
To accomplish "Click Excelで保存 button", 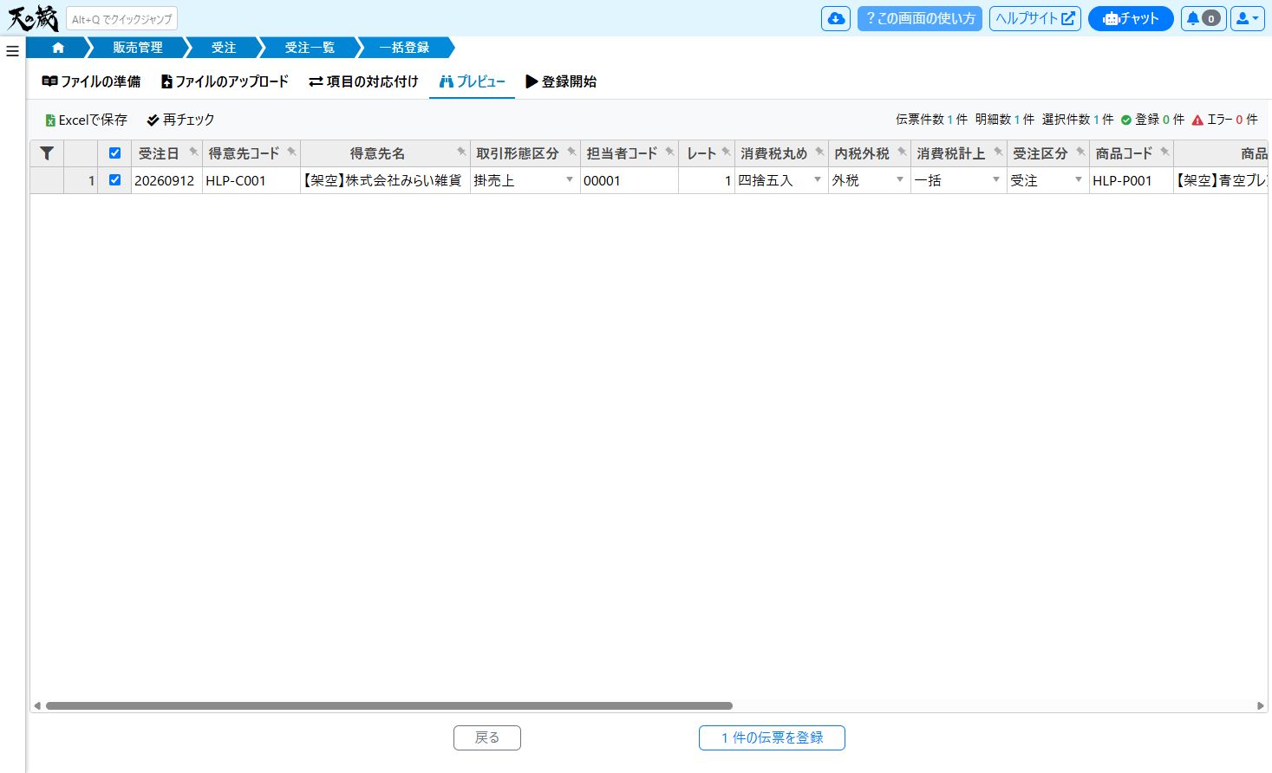I will 86,120.
